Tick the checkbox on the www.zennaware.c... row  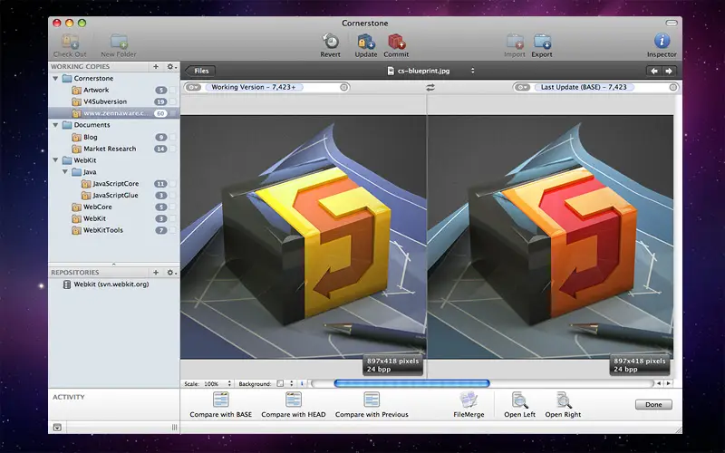pos(172,113)
